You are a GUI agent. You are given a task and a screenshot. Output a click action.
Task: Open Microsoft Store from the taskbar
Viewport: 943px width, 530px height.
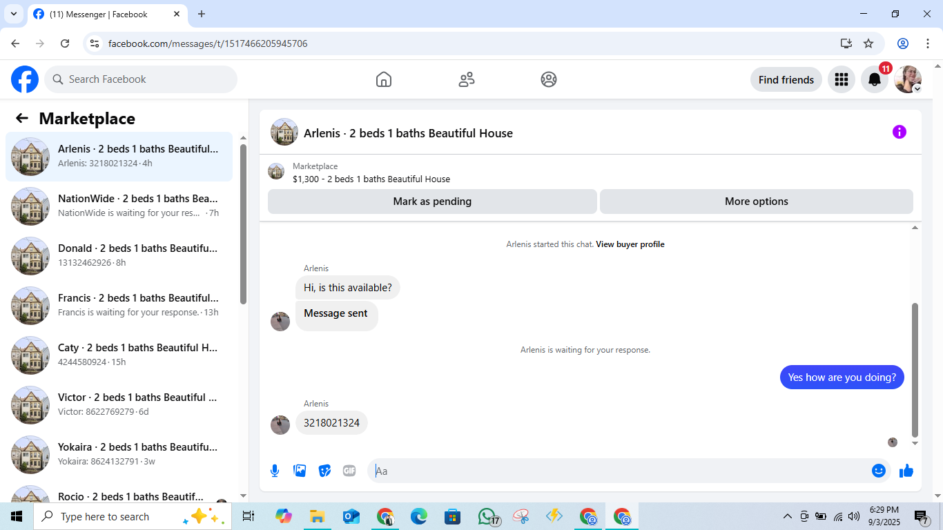pyautogui.click(x=453, y=516)
